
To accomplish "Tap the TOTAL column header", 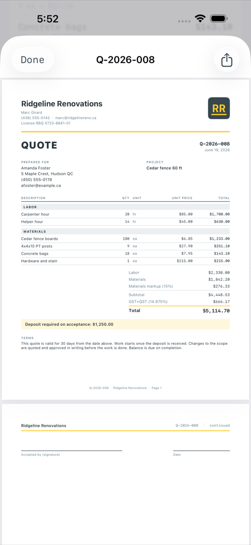I will click(x=224, y=198).
